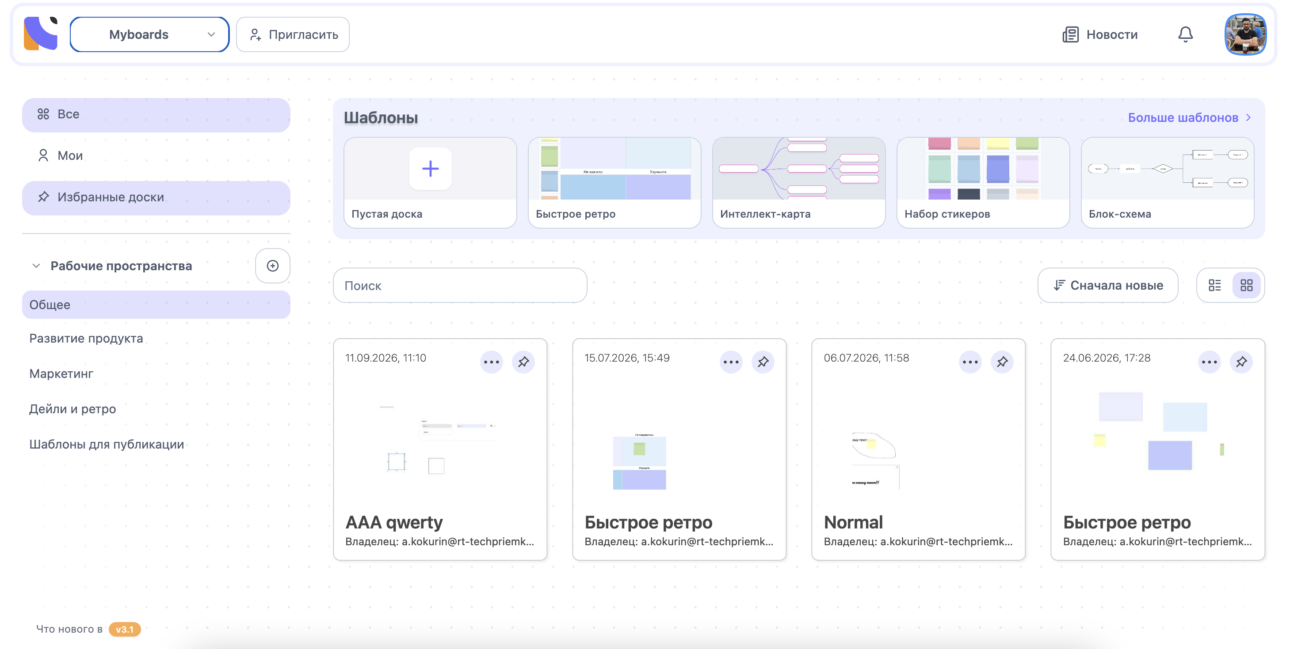Select the Общее workspace
1290x649 pixels.
click(x=156, y=305)
